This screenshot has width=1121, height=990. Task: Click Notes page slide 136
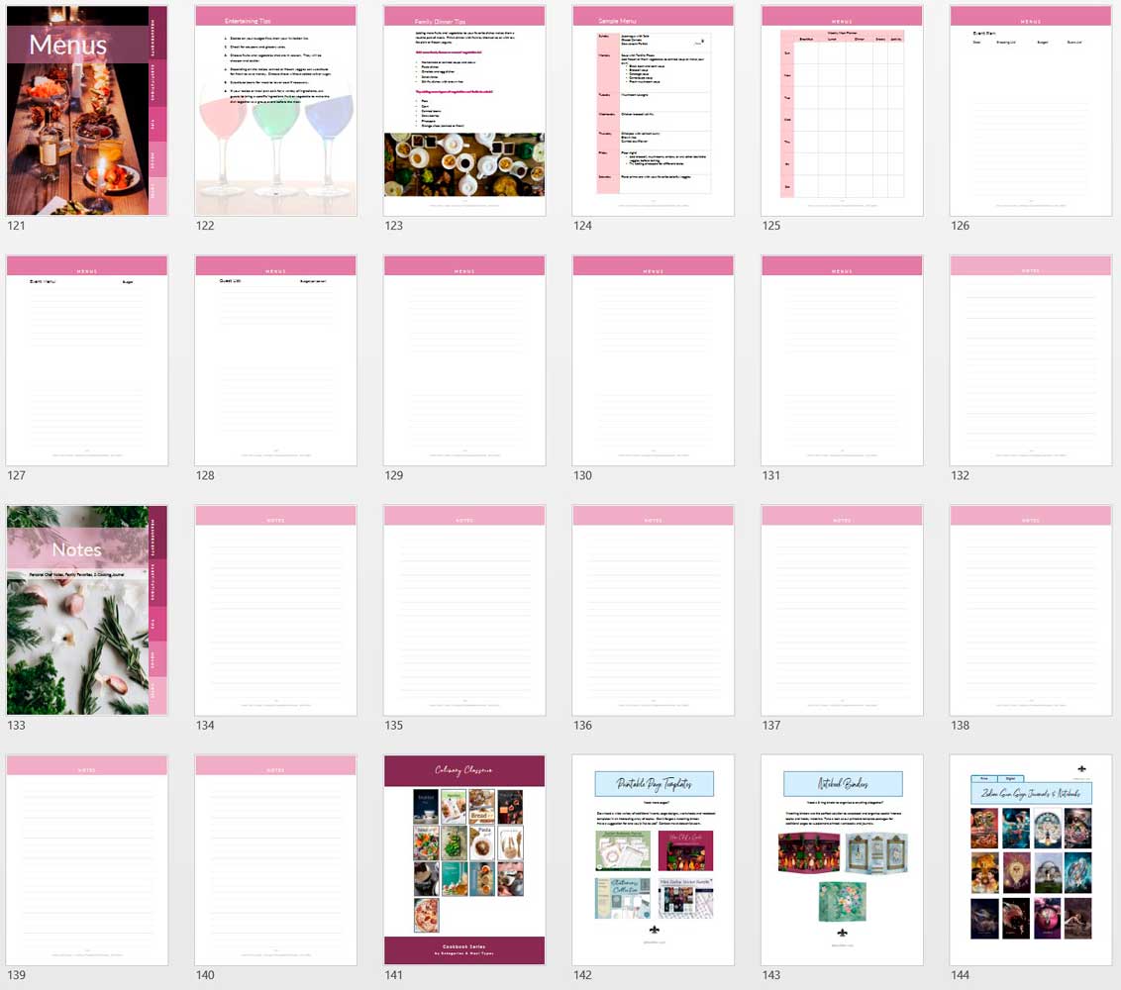(x=654, y=610)
